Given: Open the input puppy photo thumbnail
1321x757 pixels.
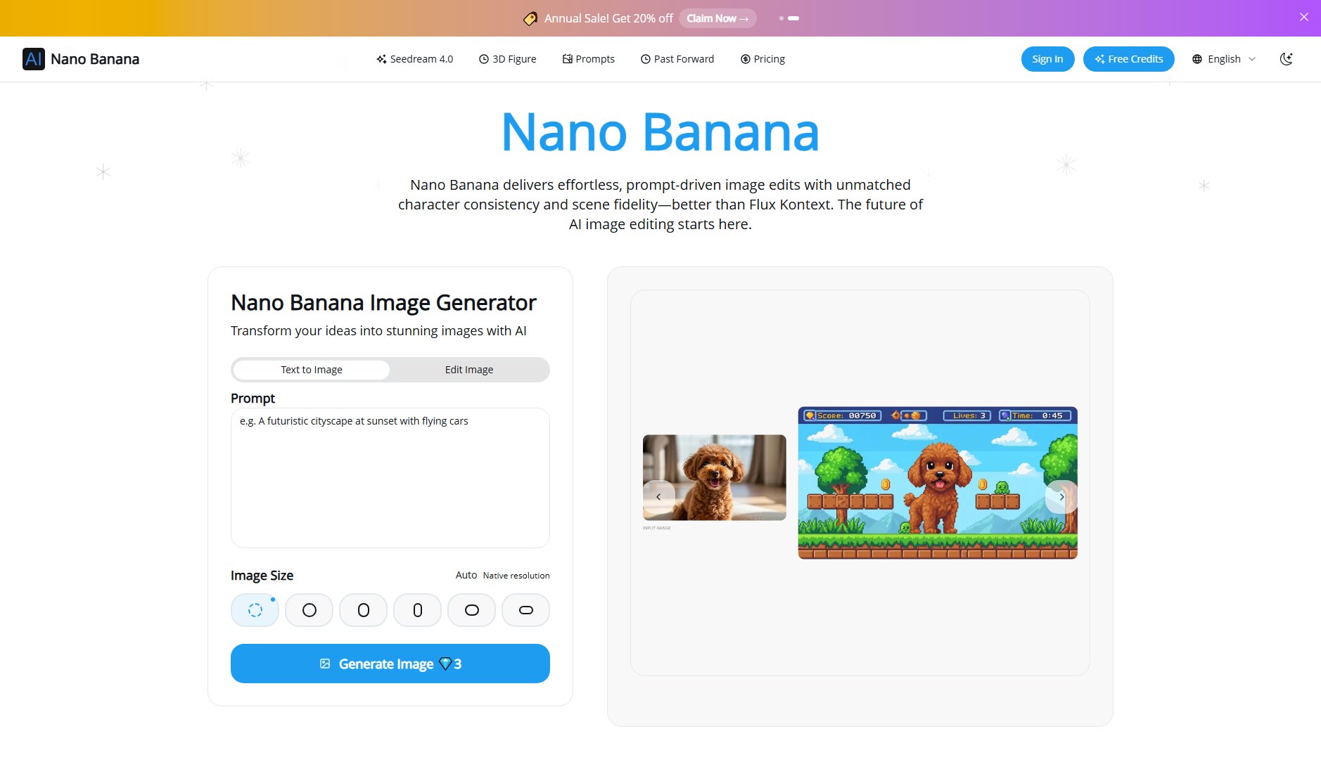Looking at the screenshot, I should [x=715, y=477].
